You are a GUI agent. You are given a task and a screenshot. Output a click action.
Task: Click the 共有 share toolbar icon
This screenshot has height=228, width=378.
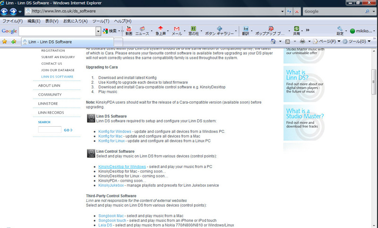(297, 31)
